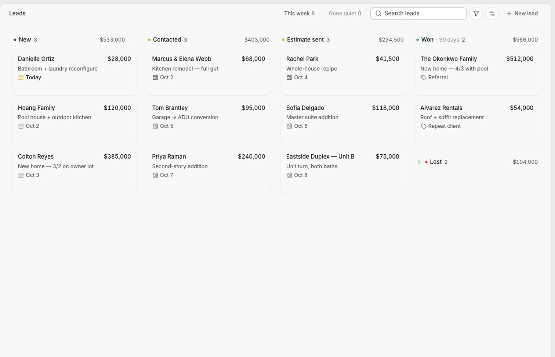
Task: Open the view settings sliders icon
Action: click(491, 14)
